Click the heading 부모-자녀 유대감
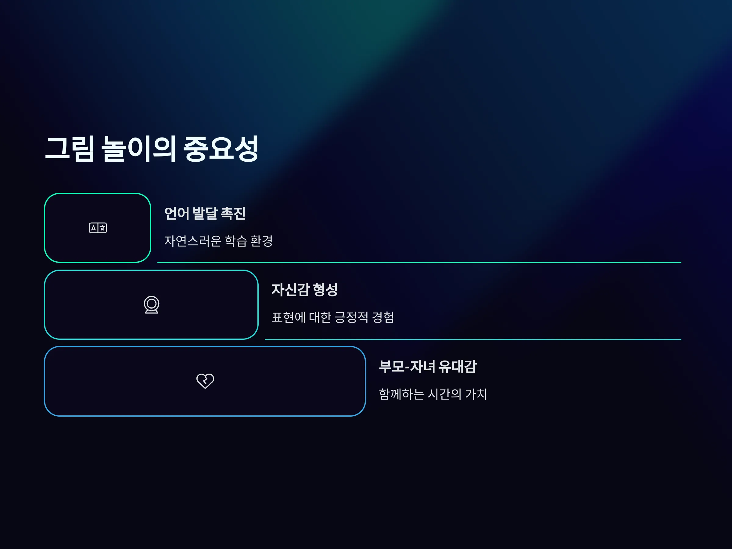Viewport: 732px width, 549px height. point(428,366)
